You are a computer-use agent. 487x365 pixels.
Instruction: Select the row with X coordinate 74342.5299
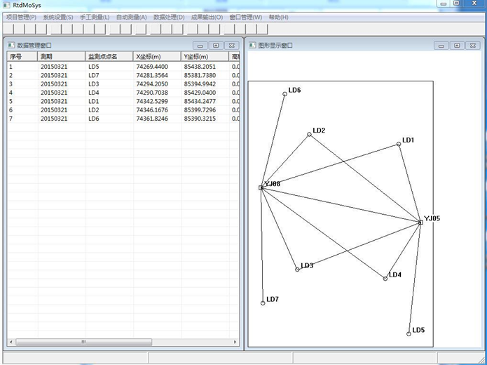[152, 101]
